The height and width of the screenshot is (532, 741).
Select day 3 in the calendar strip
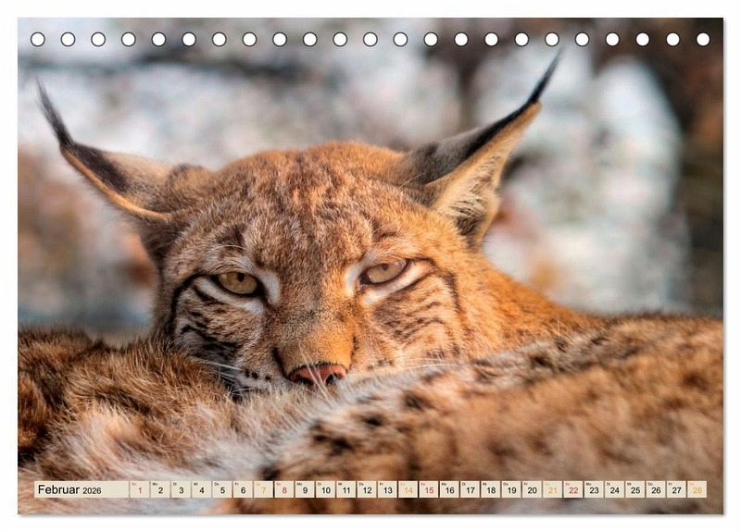[x=181, y=489]
